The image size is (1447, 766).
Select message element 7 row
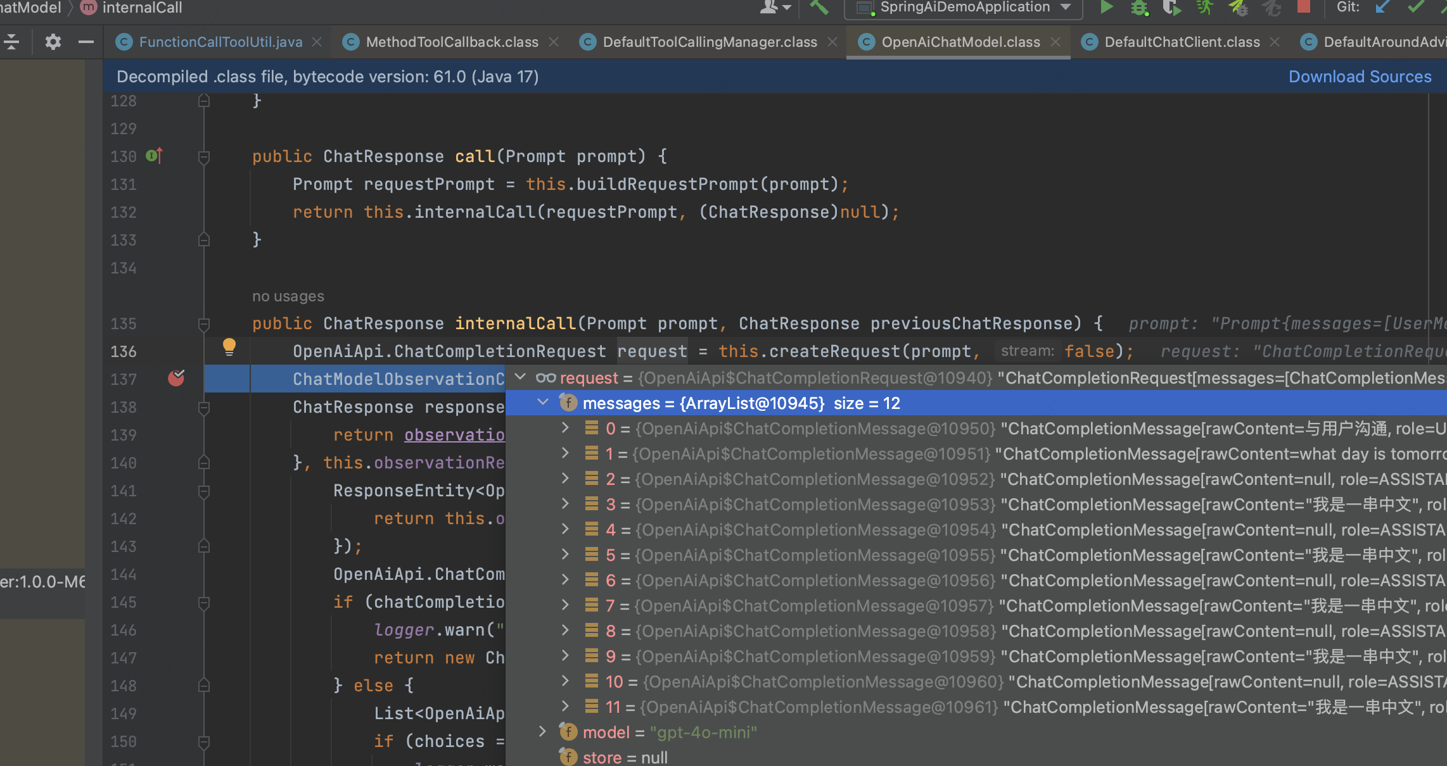coord(976,606)
